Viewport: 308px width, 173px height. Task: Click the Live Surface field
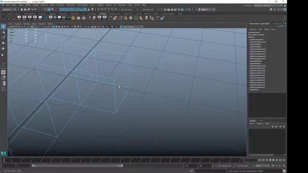click(127, 10)
